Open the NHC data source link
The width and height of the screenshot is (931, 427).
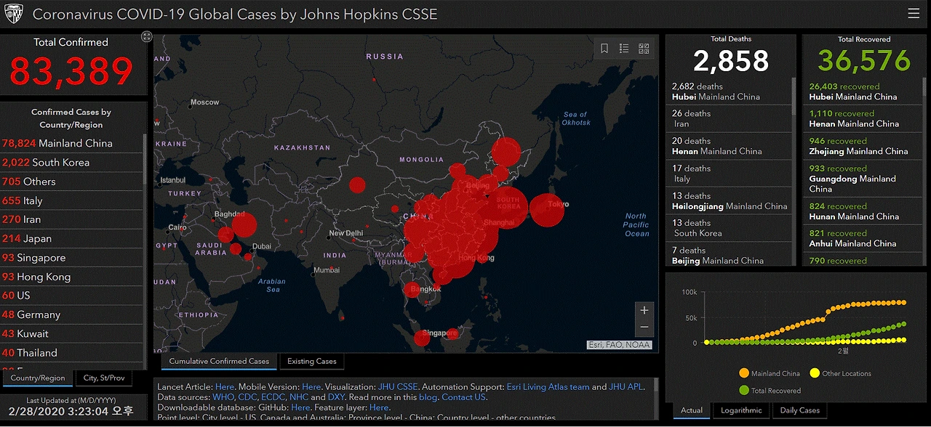pos(299,397)
